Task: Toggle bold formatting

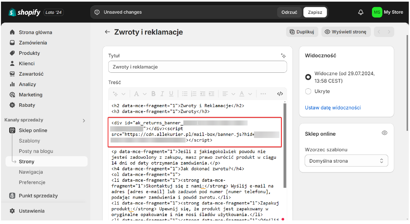Action: tap(153, 94)
